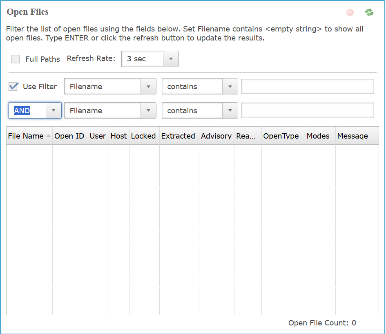Sort by File Name column header
Viewport: 386px width, 334px height.
pos(26,136)
